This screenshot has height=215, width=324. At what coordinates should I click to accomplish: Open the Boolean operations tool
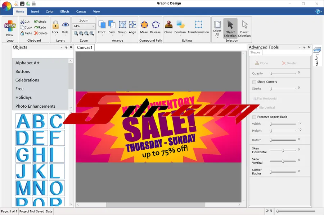click(x=180, y=27)
